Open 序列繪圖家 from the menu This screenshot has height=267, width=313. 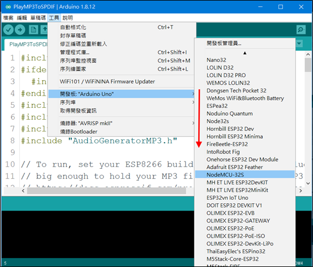(x=121, y=69)
